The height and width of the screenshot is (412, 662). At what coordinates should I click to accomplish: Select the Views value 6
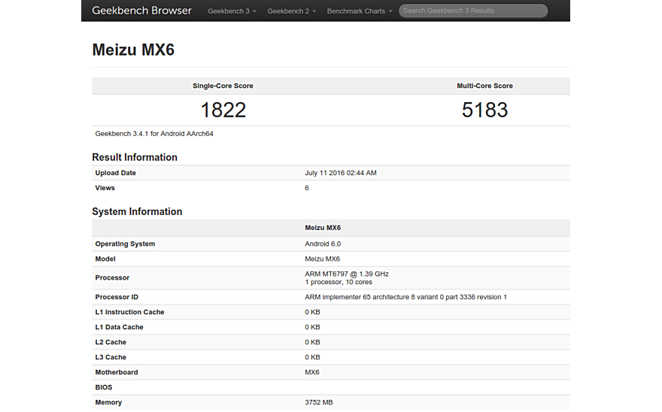pos(307,188)
